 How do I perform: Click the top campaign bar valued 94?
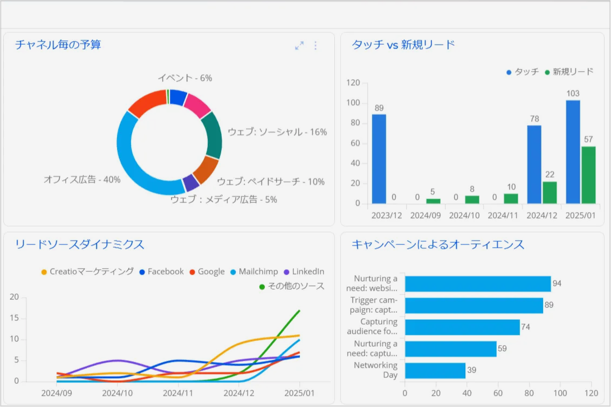pos(477,284)
